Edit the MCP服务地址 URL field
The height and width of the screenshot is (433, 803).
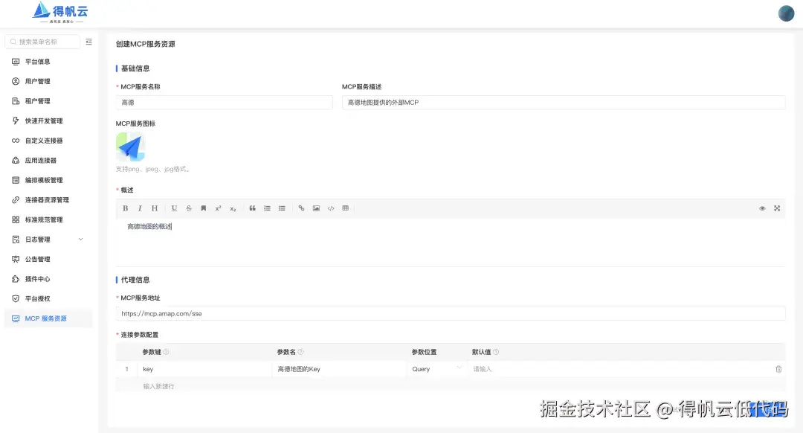pyautogui.click(x=451, y=314)
